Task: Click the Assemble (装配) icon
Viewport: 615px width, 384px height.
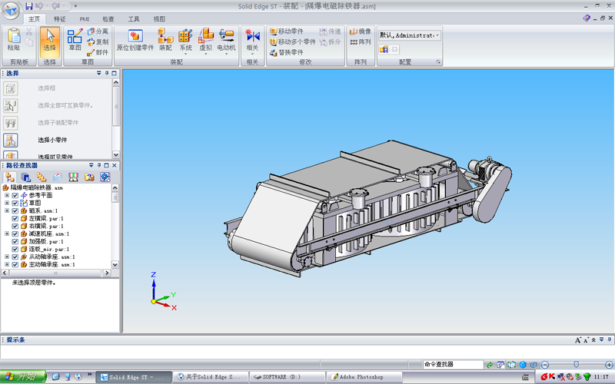Action: [x=165, y=39]
